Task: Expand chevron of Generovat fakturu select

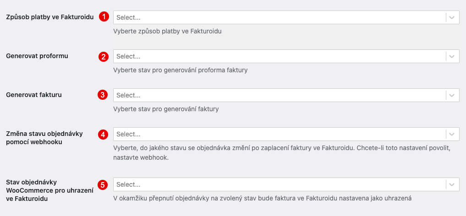Action: [x=452, y=95]
